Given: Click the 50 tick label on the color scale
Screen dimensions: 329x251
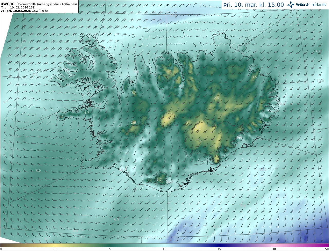Looking at the screenshot, I should coord(327,249).
